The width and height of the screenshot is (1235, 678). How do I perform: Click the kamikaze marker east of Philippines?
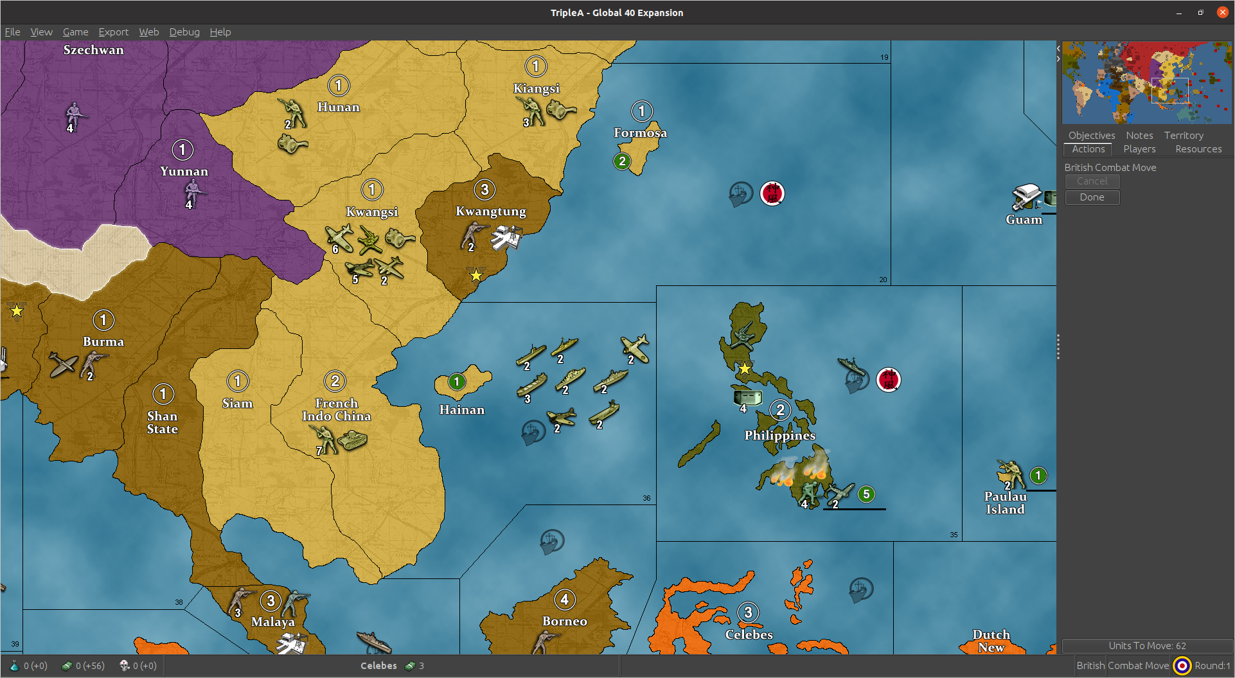click(x=888, y=380)
